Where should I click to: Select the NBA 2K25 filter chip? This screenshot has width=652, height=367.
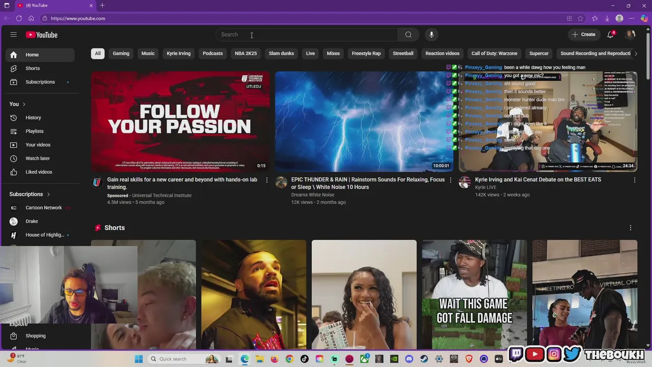246,54
